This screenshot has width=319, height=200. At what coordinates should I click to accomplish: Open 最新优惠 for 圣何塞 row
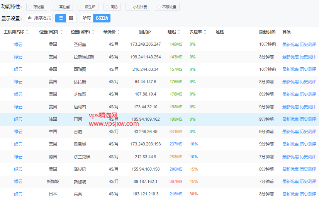point(290,44)
